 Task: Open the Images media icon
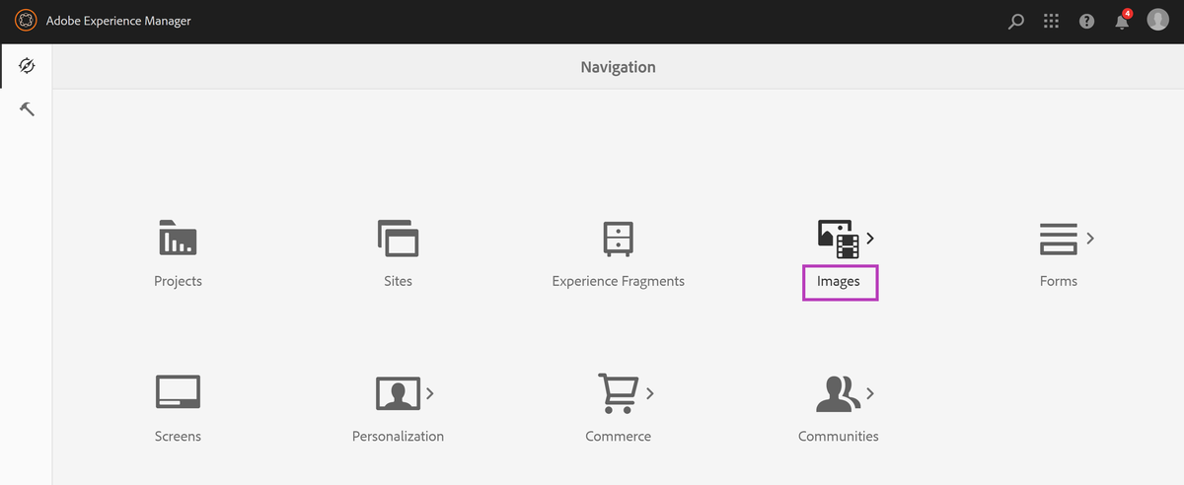pos(838,239)
